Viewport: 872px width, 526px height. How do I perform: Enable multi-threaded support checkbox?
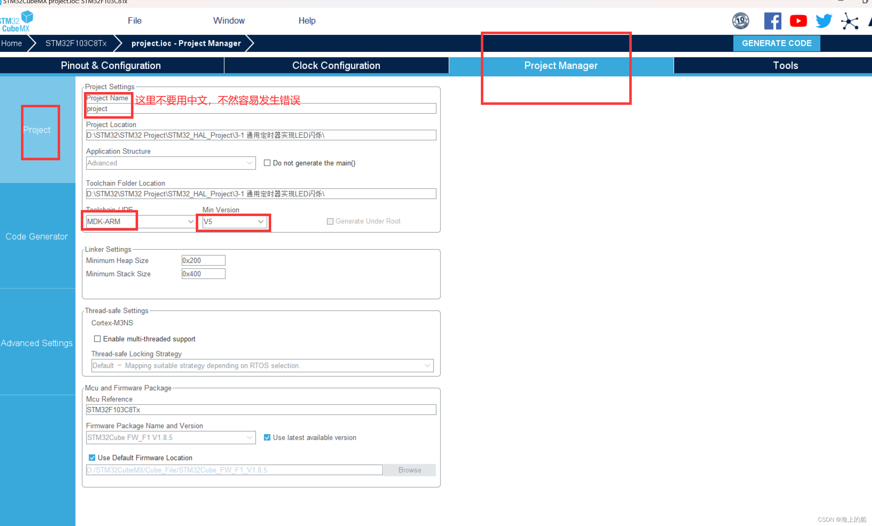click(x=97, y=339)
